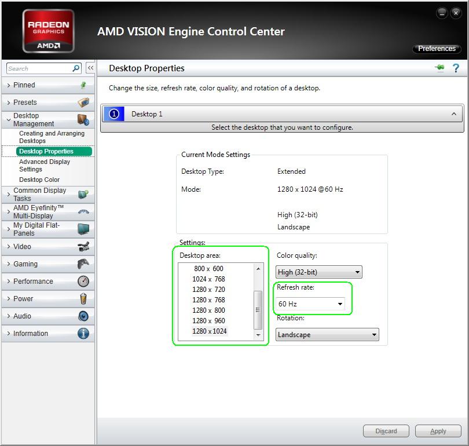The height and width of the screenshot is (446, 469).
Task: Click the Apply button
Action: tap(438, 431)
